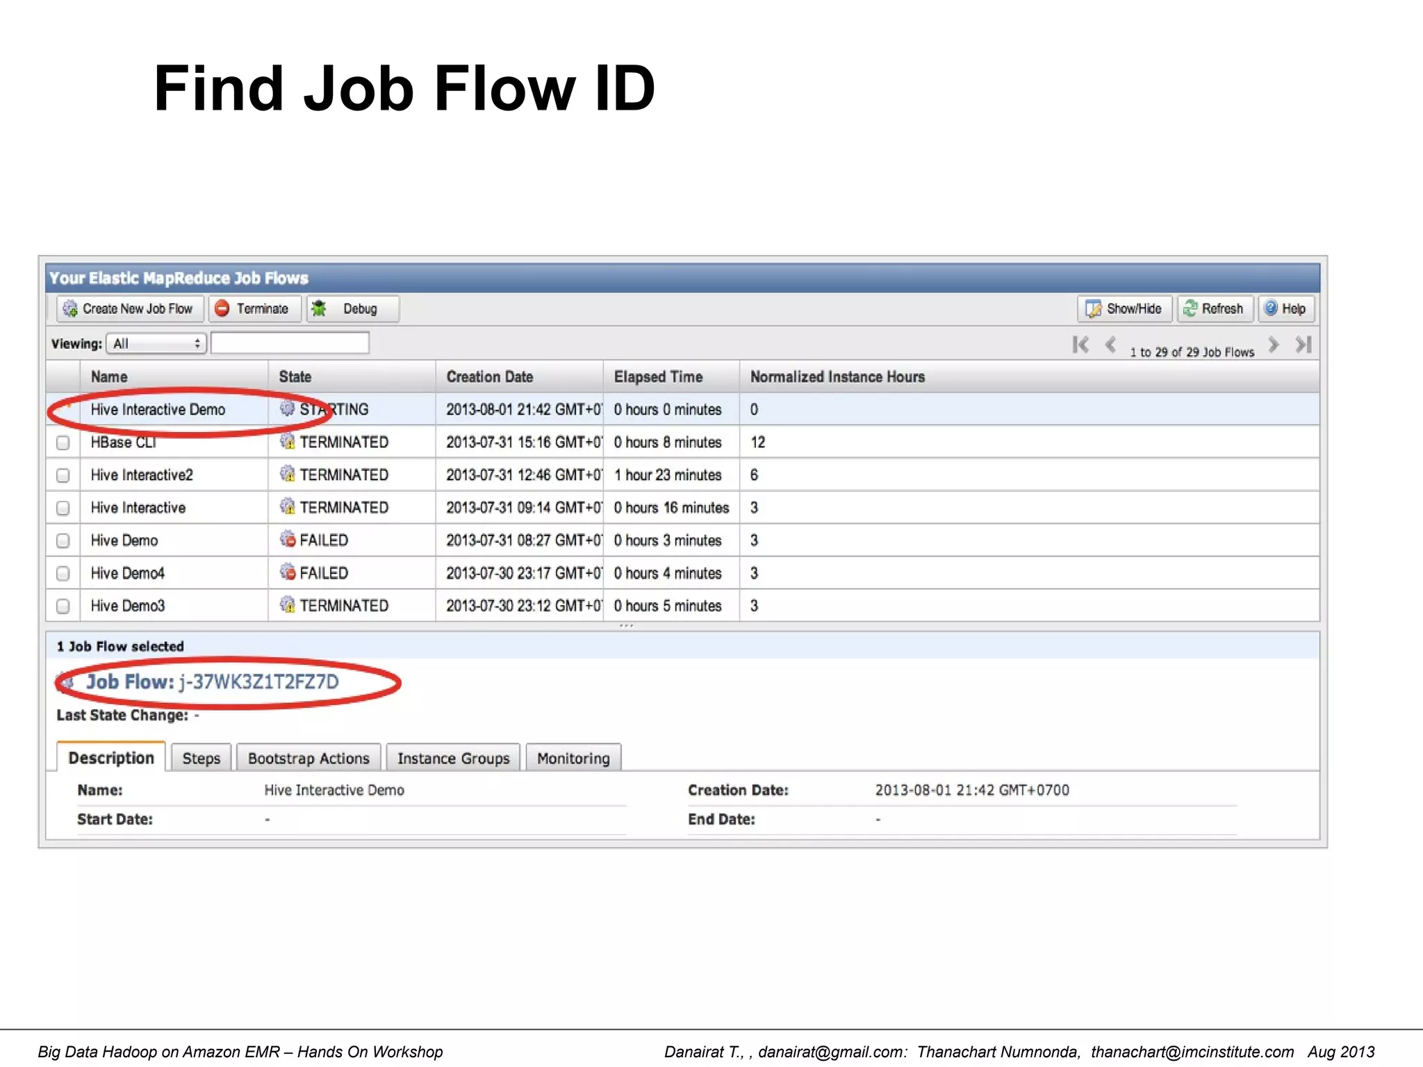Open the Steps tab
Image resolution: width=1423 pixels, height=1067 pixels.
[x=201, y=758]
